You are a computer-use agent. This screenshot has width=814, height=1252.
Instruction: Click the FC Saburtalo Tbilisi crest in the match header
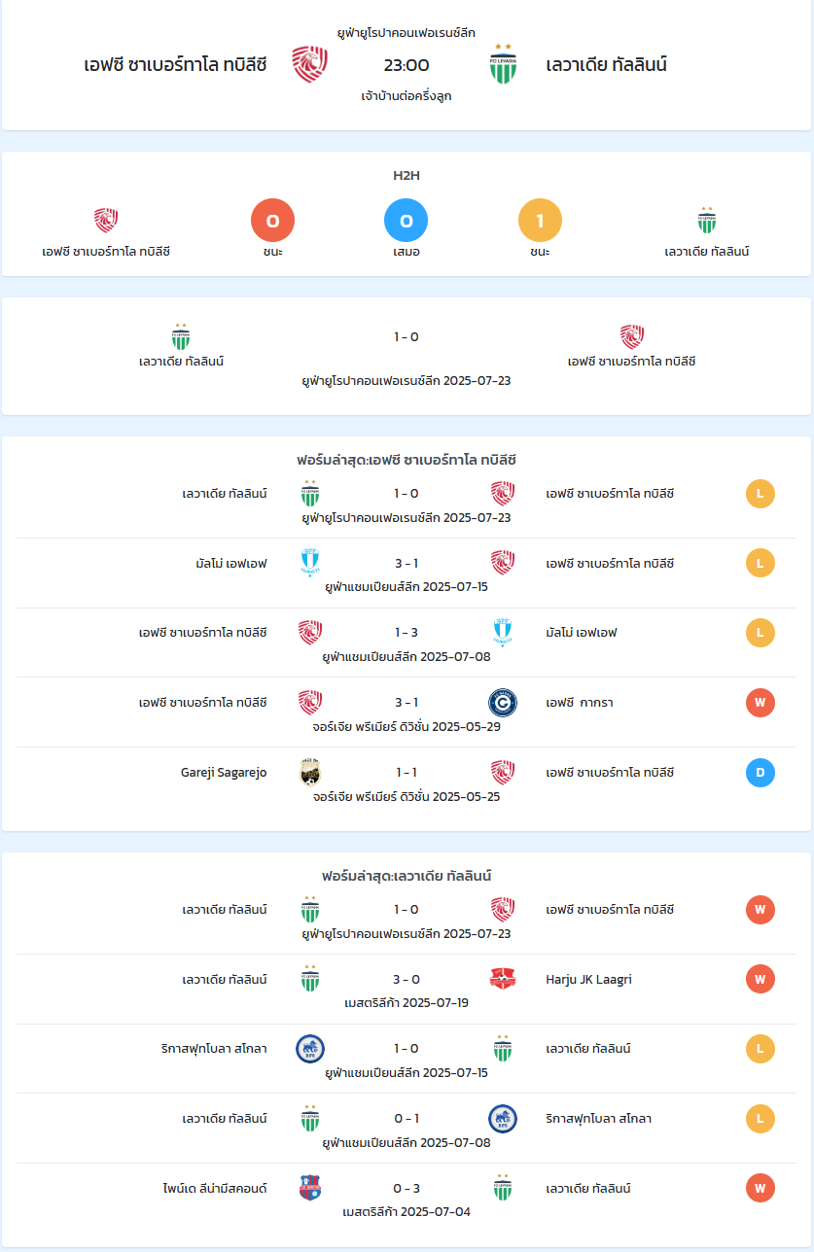click(310, 65)
